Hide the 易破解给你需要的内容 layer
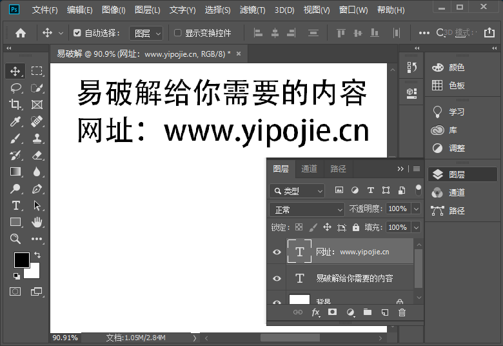This screenshot has width=503, height=346. (x=277, y=278)
